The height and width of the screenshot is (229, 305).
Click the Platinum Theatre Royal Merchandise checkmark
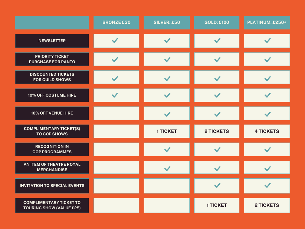click(x=267, y=169)
